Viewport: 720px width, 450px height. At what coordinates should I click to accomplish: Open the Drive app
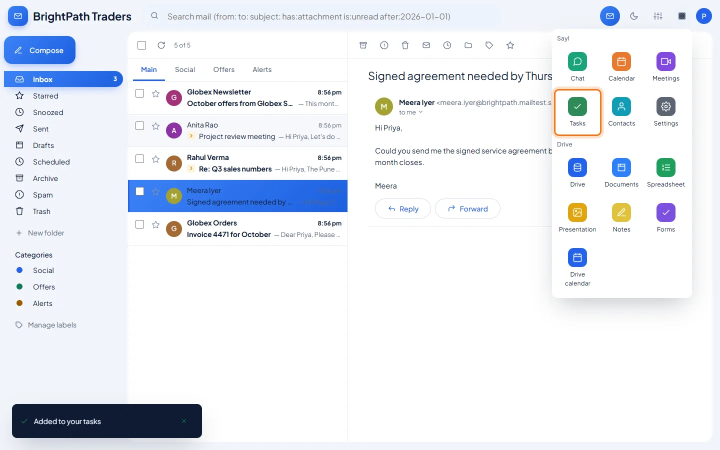577,173
